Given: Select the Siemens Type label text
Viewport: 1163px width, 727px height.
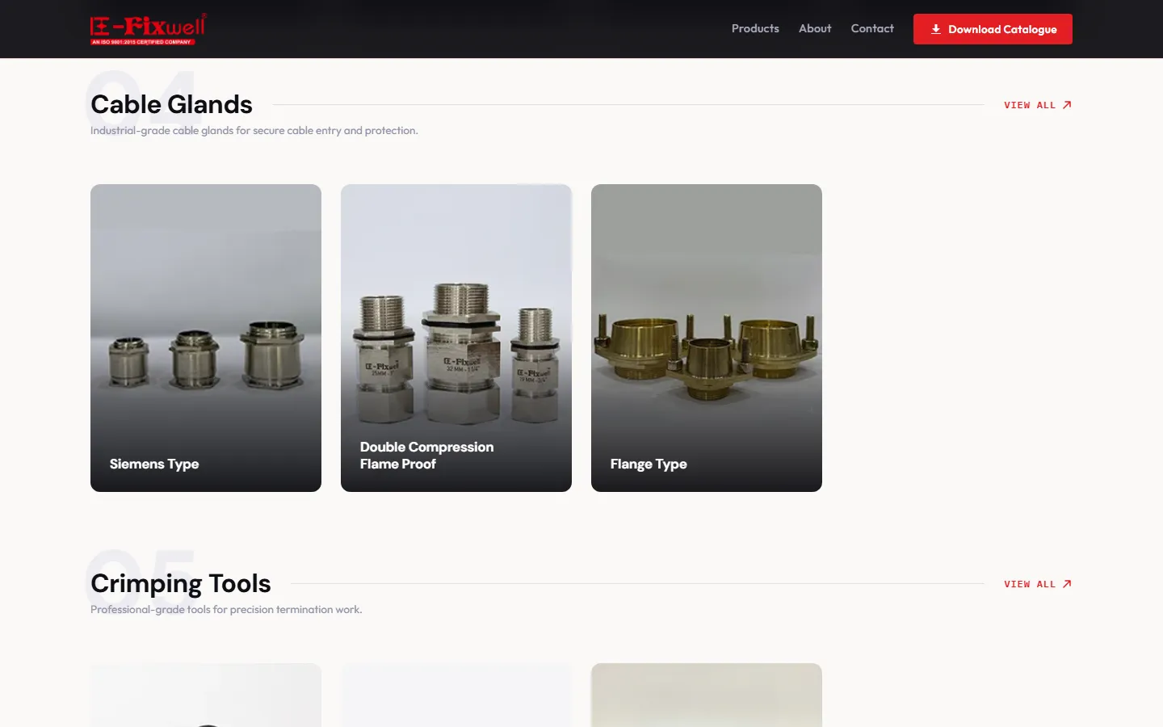Looking at the screenshot, I should pyautogui.click(x=154, y=464).
